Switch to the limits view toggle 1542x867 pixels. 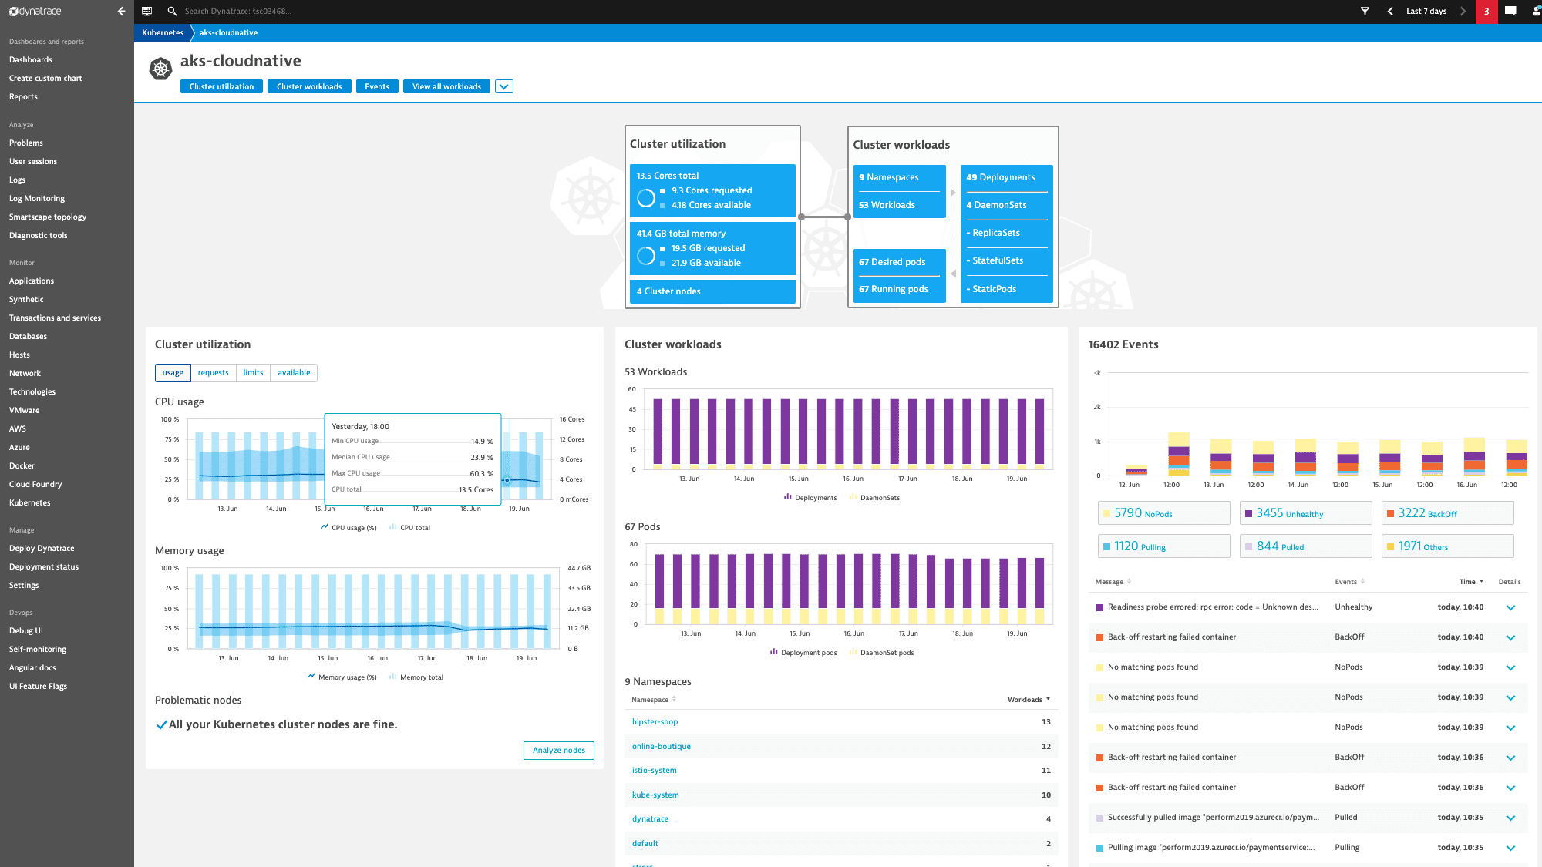point(253,372)
